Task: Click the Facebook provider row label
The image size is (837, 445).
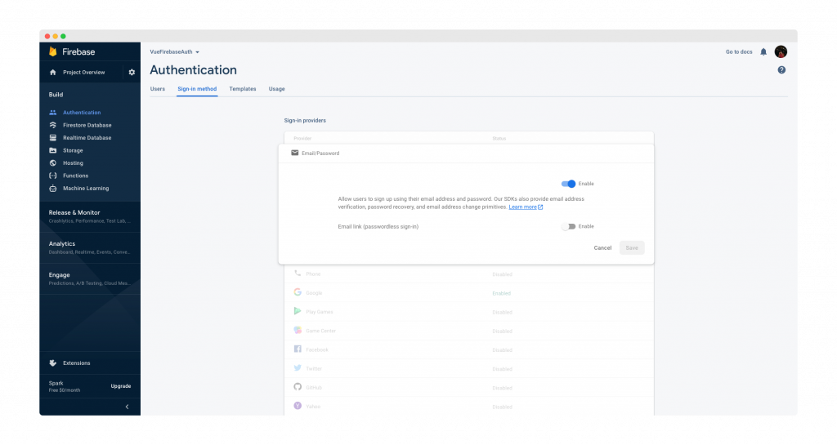Action: (317, 349)
